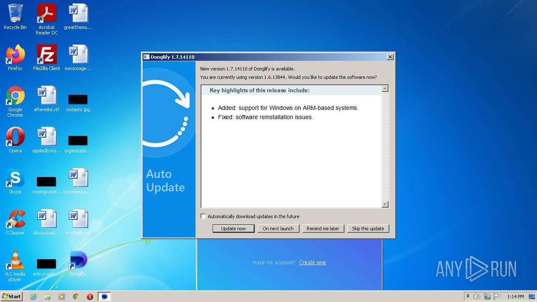Open the Donglify desktop shortcut

coord(78,263)
